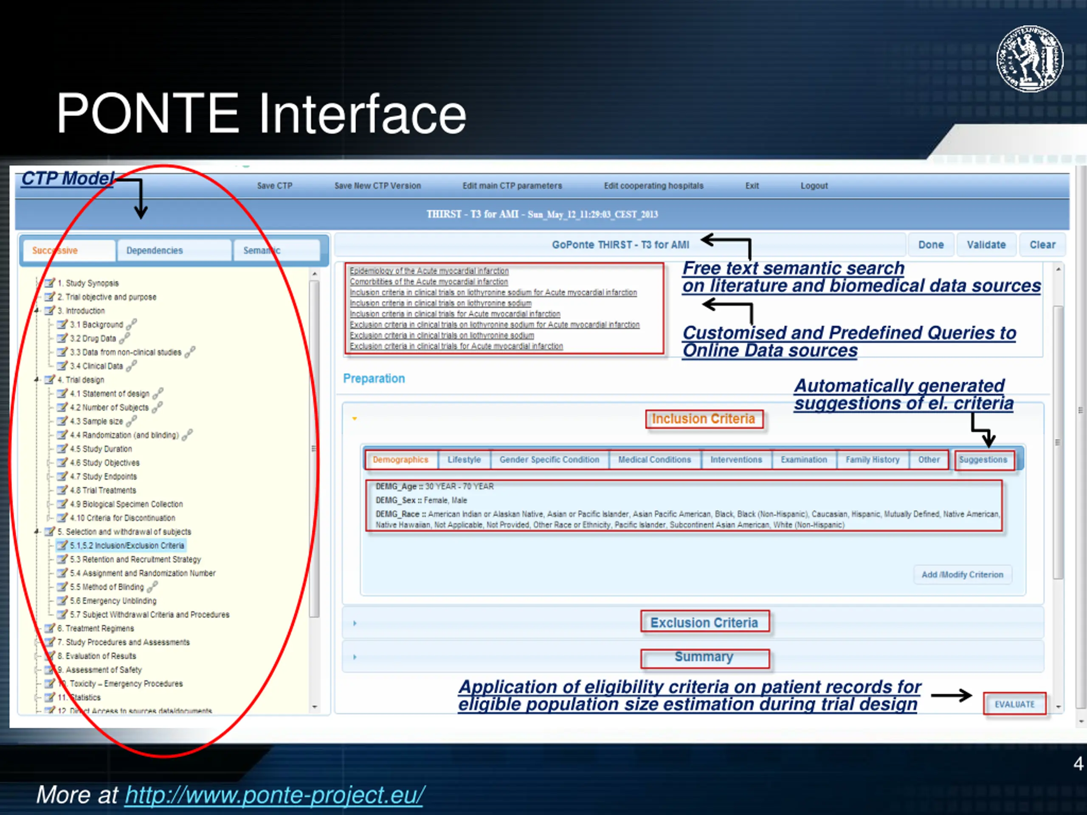Click edit icon of 4.10 Criteria for Discontinuation
This screenshot has height=815, width=1087.
click(62, 517)
